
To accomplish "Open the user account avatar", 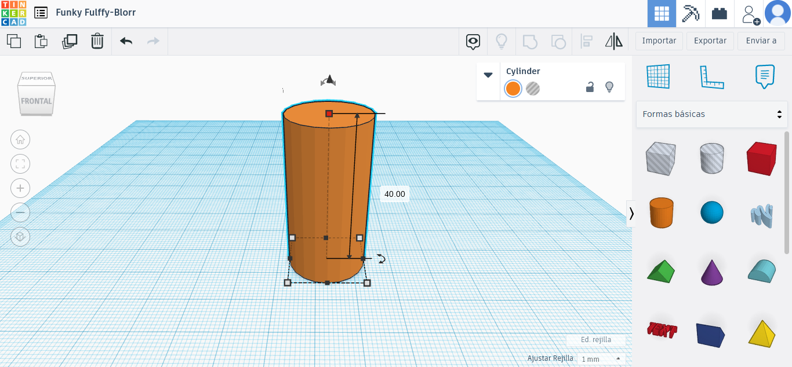I will click(x=778, y=13).
